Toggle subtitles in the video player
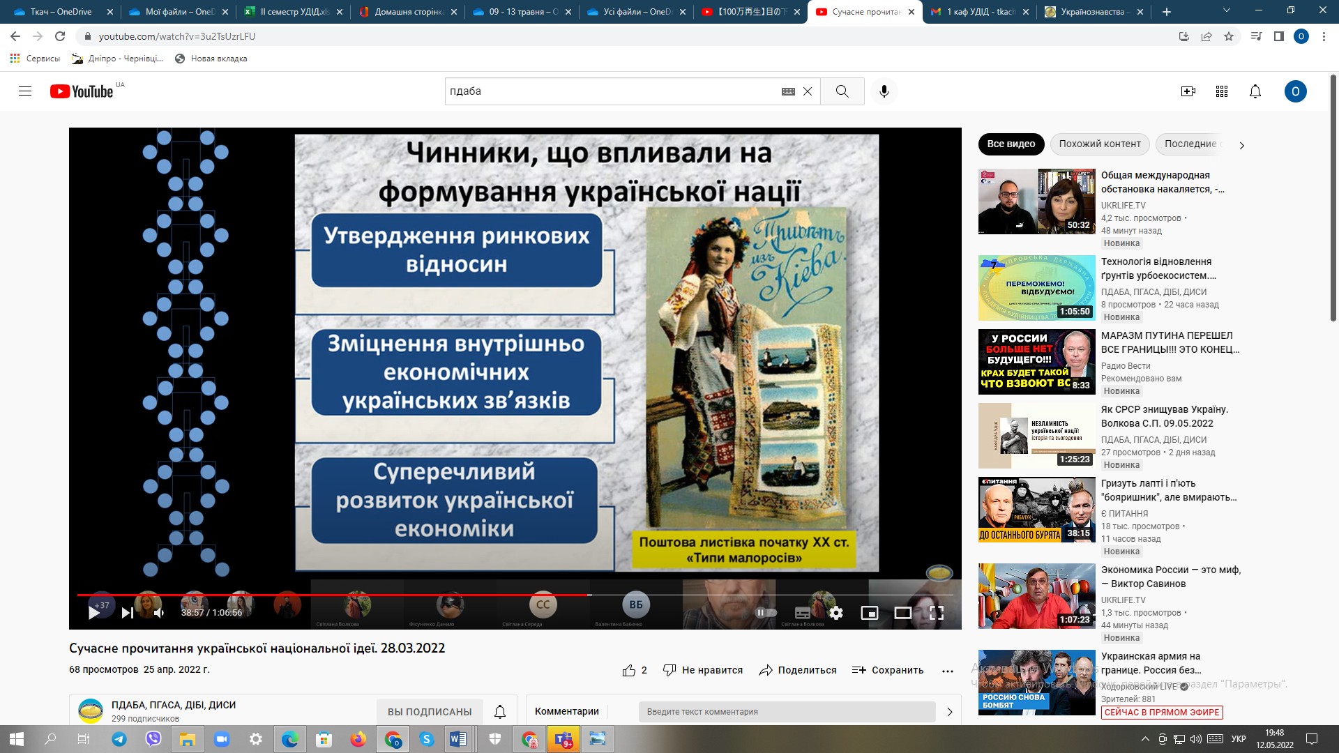 803,613
